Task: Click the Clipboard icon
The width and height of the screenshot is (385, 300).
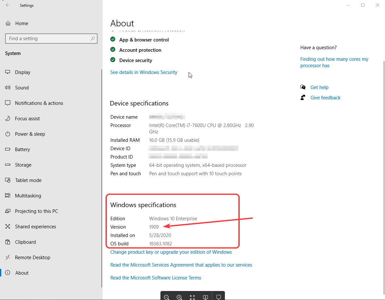Action: pyautogui.click(x=8, y=242)
